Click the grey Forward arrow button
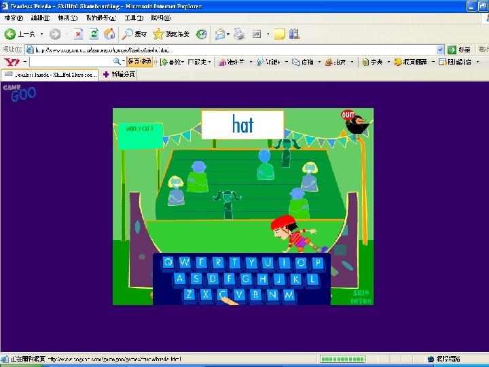Viewport: 489px width, 367px height. coord(55,34)
